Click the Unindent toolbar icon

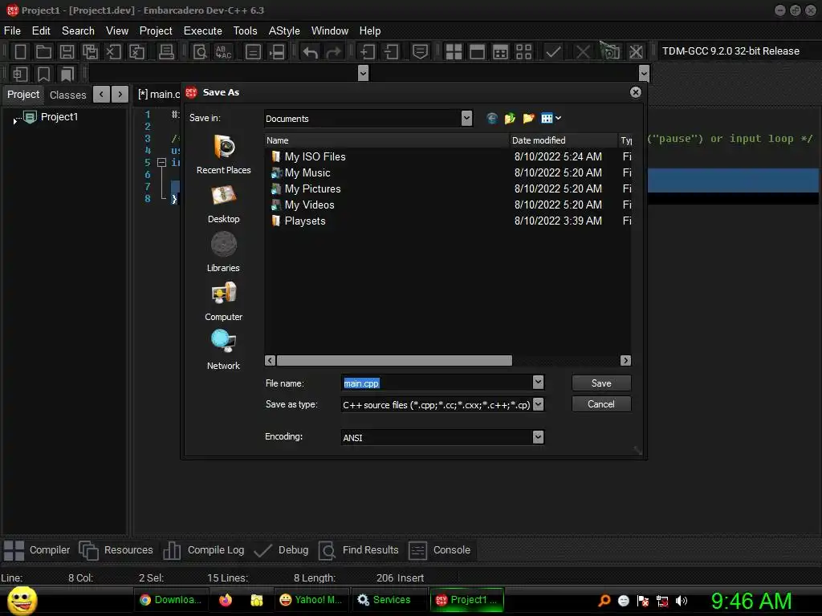pos(391,51)
